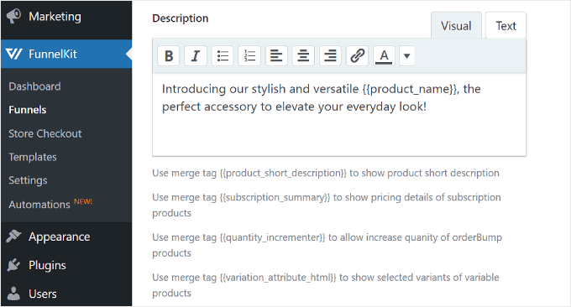571x307 pixels.
Task: Click the {{quantity_incrementer}} merge tag hint
Action: (327, 245)
